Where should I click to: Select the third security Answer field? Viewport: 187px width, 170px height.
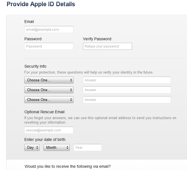click(x=127, y=100)
